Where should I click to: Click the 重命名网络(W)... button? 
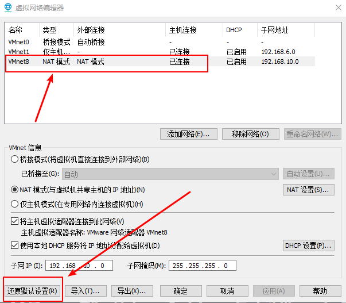(313, 134)
